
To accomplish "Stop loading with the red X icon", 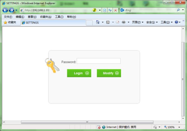I will [x=115, y=10].
